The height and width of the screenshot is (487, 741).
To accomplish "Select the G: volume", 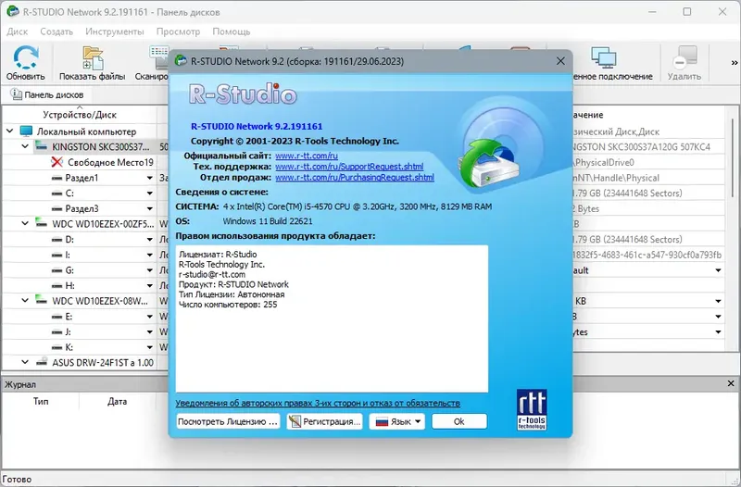I will point(69,270).
